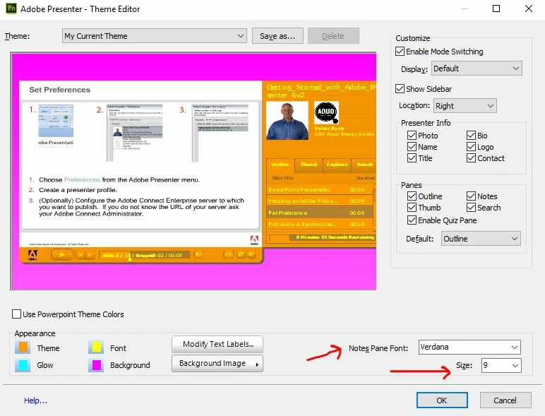The height and width of the screenshot is (416, 545).
Task: Click the Preferences link text in slide preview
Action: [x=82, y=180]
